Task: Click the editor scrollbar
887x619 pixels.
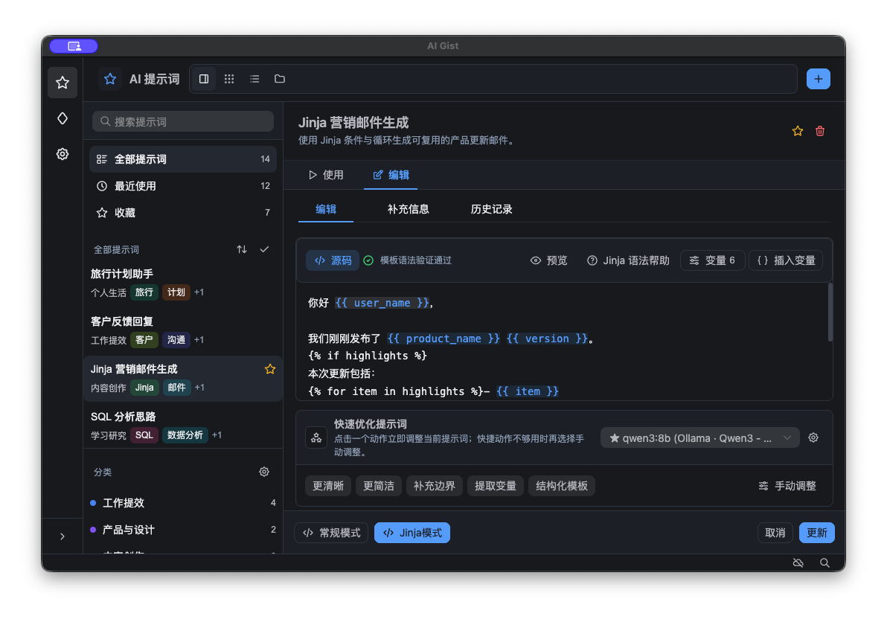Action: [830, 312]
